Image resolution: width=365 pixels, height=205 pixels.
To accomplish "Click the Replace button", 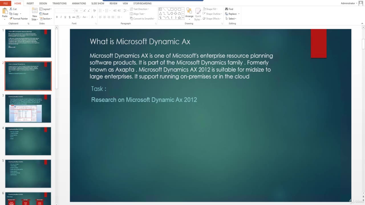I will pyautogui.click(x=230, y=14).
